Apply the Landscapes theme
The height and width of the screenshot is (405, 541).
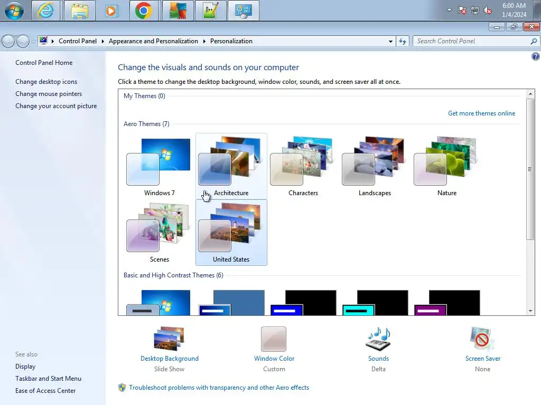(x=375, y=166)
